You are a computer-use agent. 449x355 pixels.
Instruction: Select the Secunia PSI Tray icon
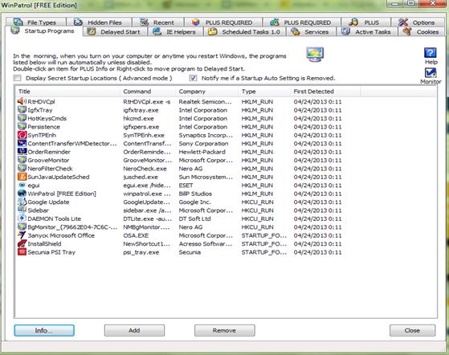[22, 252]
